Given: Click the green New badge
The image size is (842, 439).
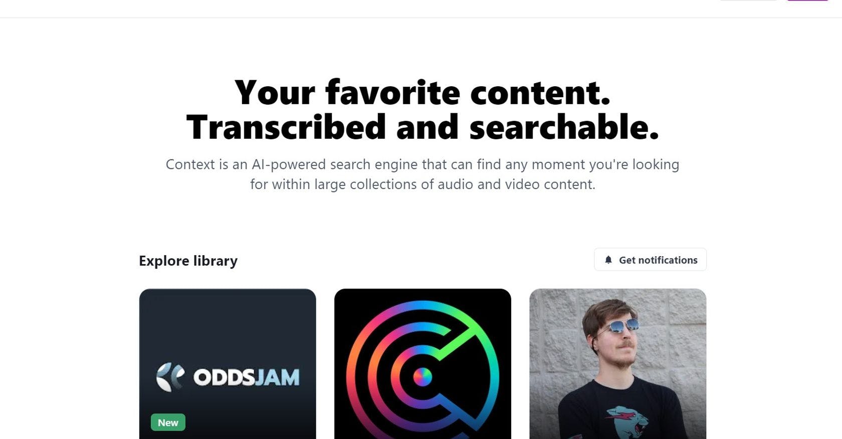Looking at the screenshot, I should click(168, 422).
